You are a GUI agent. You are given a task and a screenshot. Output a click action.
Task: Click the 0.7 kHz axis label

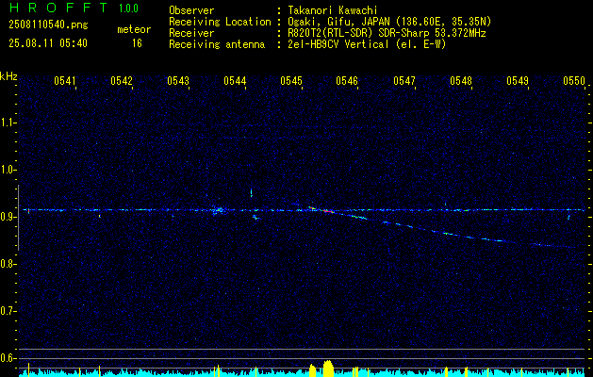click(x=8, y=311)
